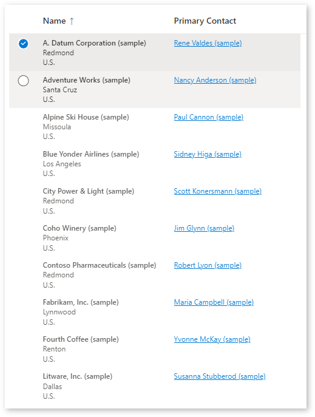This screenshot has height=417, width=315.
Task: Open Robert Lyon (sample) contact link
Action: [208, 265]
